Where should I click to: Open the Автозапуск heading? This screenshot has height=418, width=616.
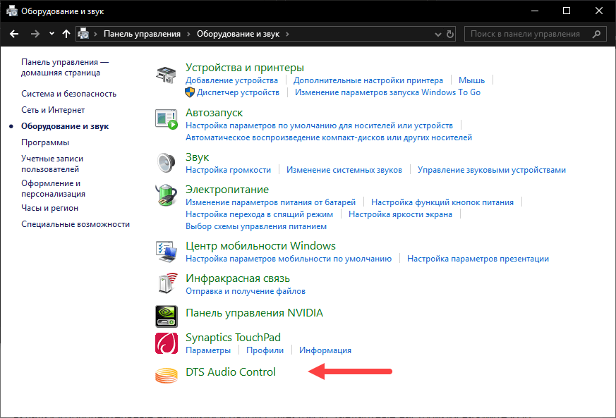[214, 113]
